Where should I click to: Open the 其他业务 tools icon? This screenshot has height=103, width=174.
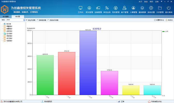tap(107, 8)
